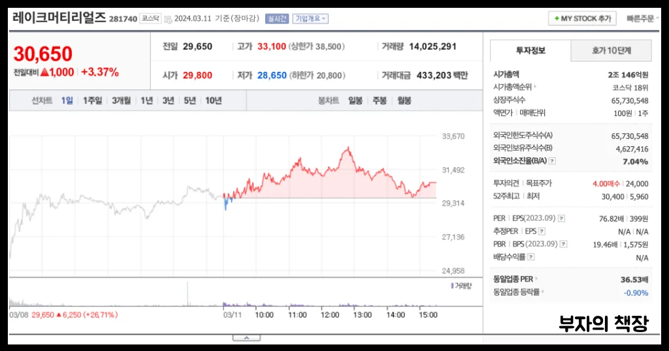
Task: Click the price chart peak near 12:30
Action: (348, 149)
